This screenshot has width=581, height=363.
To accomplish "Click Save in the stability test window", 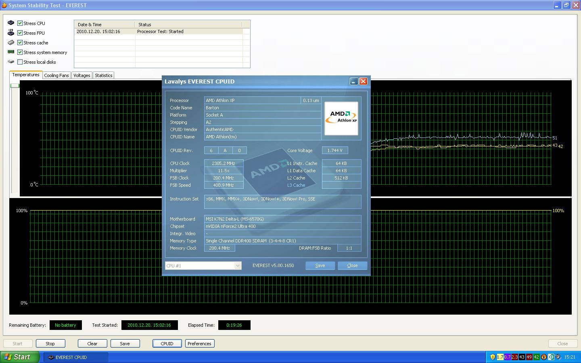I will [125, 344].
